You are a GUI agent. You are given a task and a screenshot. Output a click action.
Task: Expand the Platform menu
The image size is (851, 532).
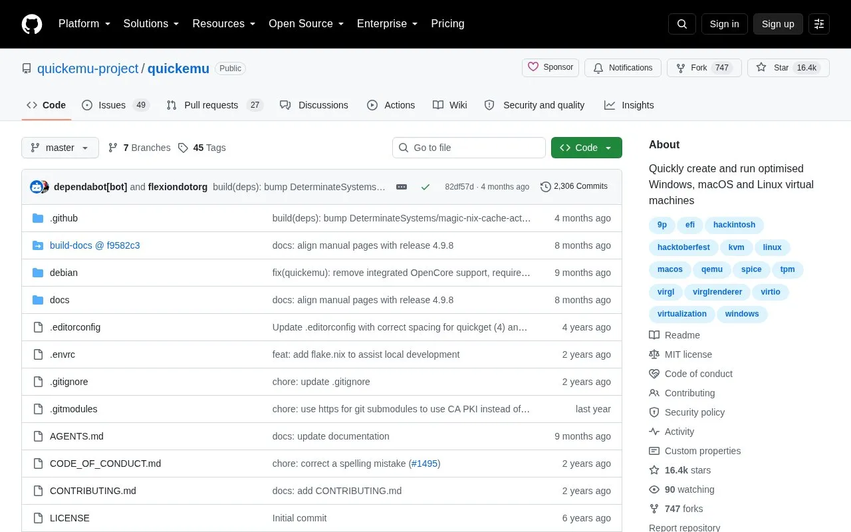[x=84, y=24]
